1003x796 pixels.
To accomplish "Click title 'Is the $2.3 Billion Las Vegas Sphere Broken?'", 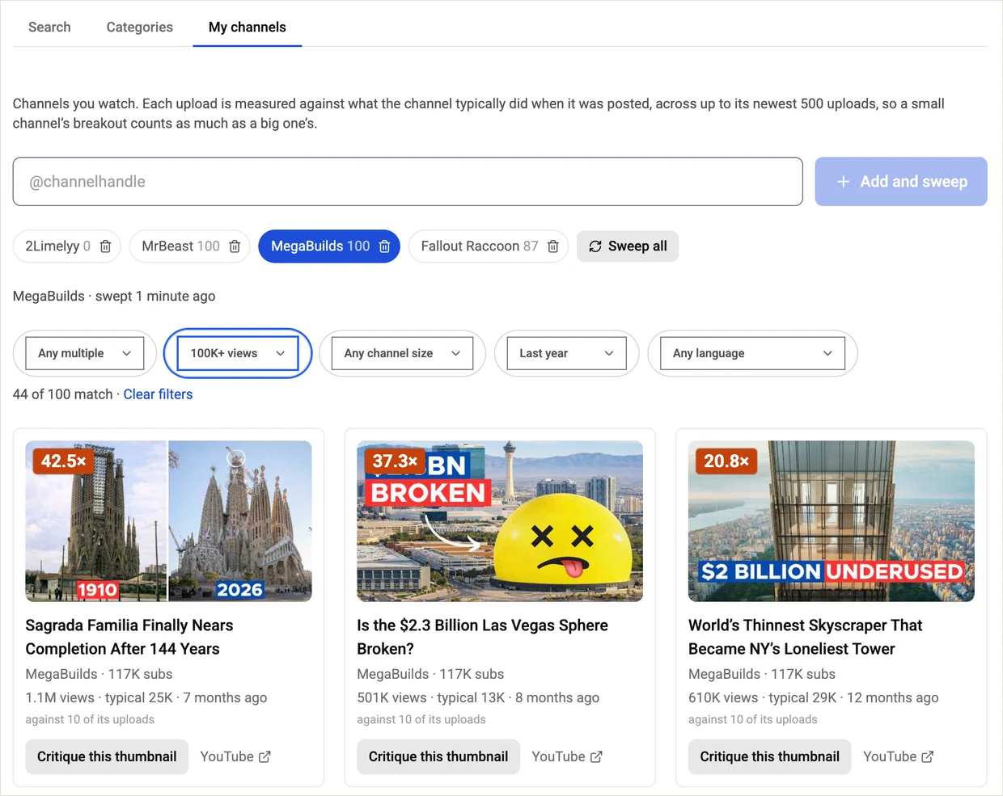I will (483, 637).
